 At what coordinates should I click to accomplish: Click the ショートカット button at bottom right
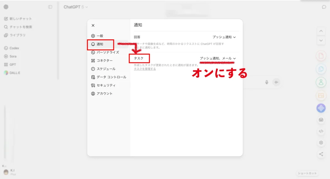click(x=307, y=173)
